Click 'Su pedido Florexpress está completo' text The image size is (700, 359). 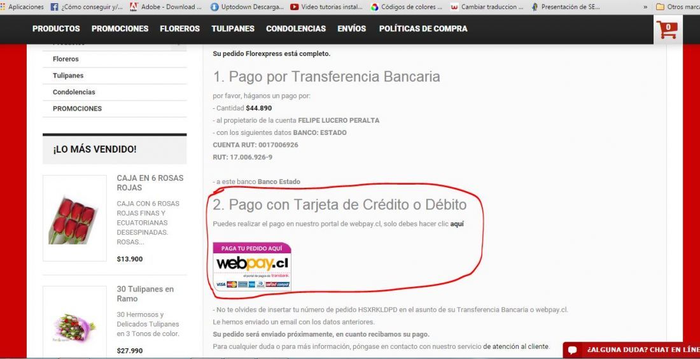point(272,53)
